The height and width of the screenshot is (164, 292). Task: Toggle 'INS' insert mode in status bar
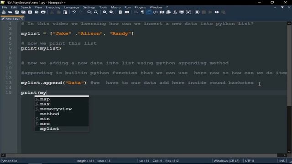282,161
